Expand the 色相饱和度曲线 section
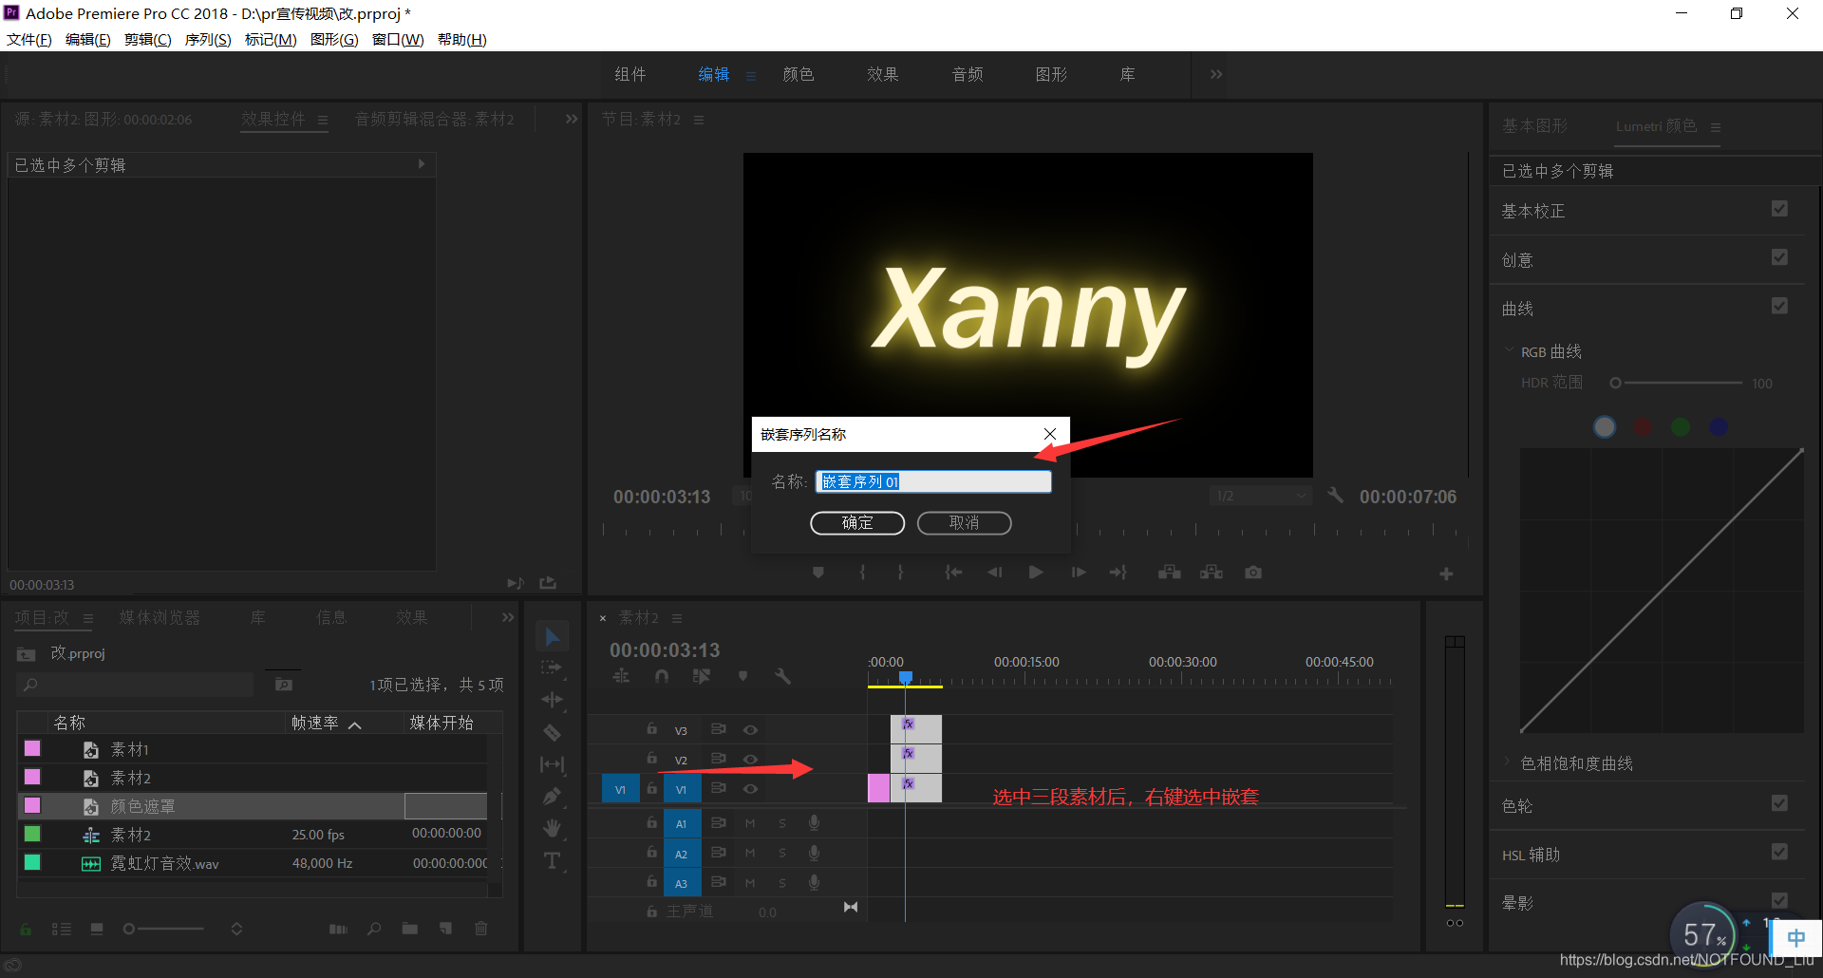 click(1508, 762)
